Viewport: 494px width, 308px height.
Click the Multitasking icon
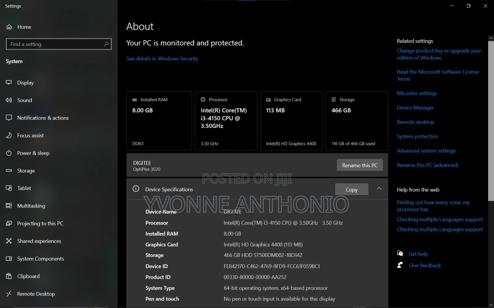tap(9, 205)
